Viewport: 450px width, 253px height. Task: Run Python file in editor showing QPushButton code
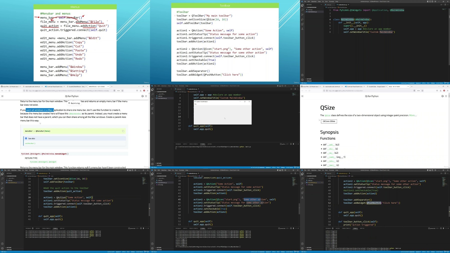tap(441, 173)
